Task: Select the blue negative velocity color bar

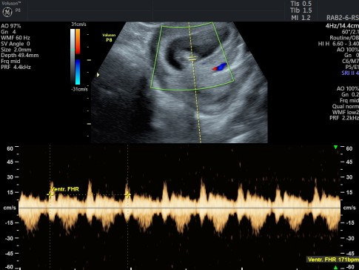Action: [78, 72]
